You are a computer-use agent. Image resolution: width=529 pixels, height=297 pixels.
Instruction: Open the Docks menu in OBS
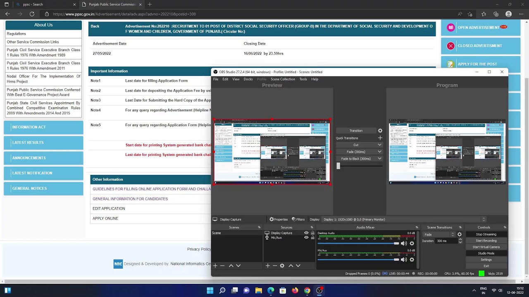(x=248, y=79)
